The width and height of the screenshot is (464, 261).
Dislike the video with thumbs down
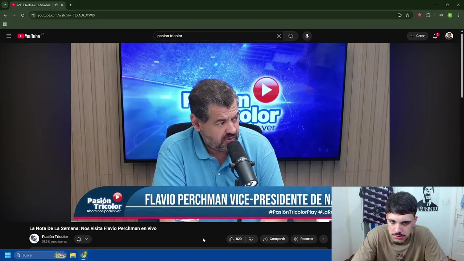pyautogui.click(x=251, y=239)
